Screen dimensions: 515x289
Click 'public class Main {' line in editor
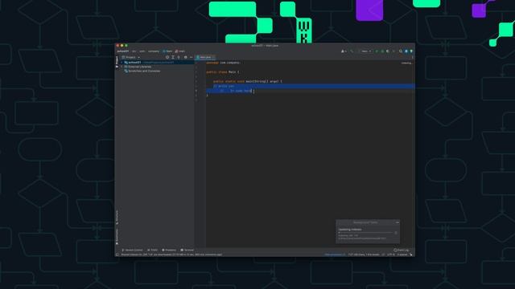tap(223, 71)
